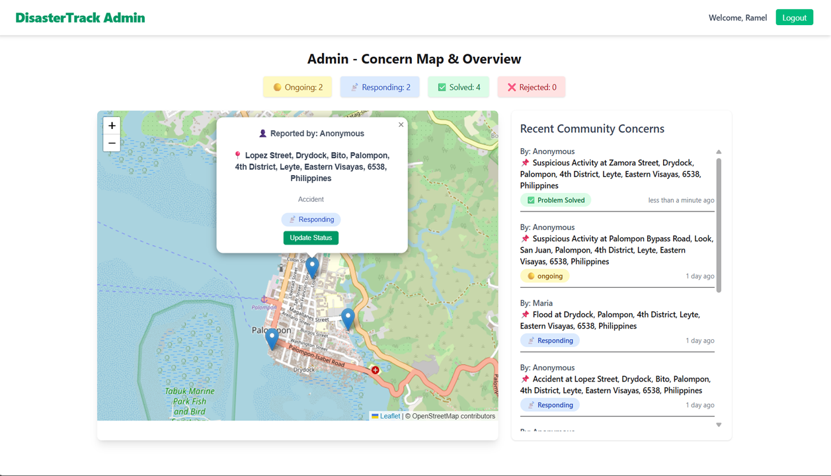Select the marker near Magallanes Street
Viewport: 831px width, 476px height.
tap(348, 318)
